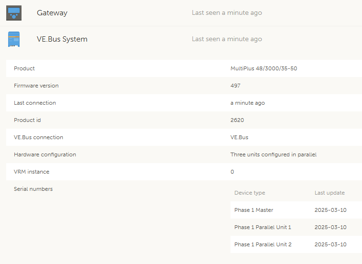Click the Firmware version label
The height and width of the screenshot is (264, 362).
[36, 86]
